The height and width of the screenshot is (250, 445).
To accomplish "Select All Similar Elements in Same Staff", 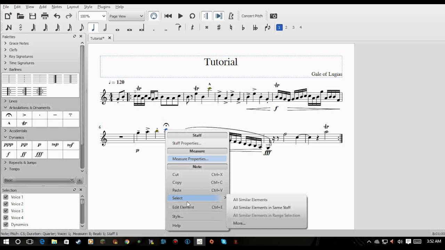I will click(262, 208).
